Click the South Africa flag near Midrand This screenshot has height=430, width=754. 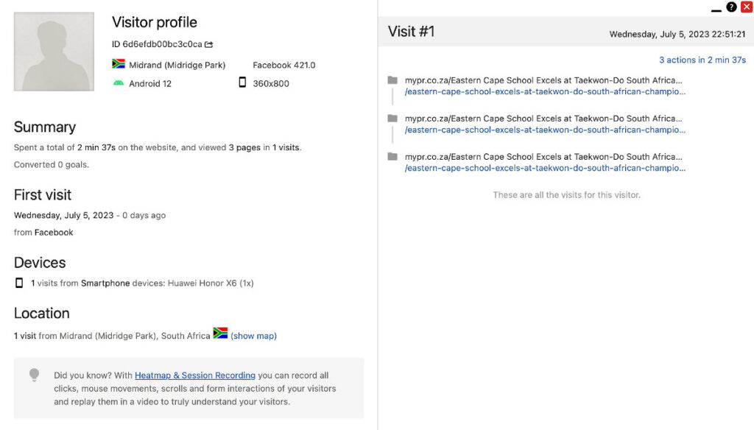point(119,64)
